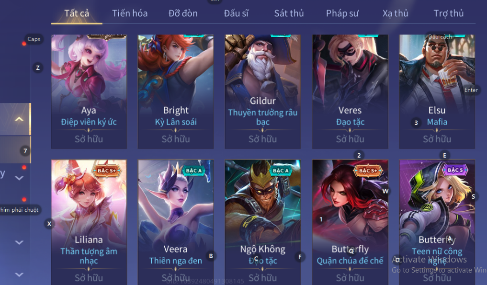Expand the bottom-most sidebar down chevron
The height and width of the screenshot is (285, 487).
click(19, 274)
